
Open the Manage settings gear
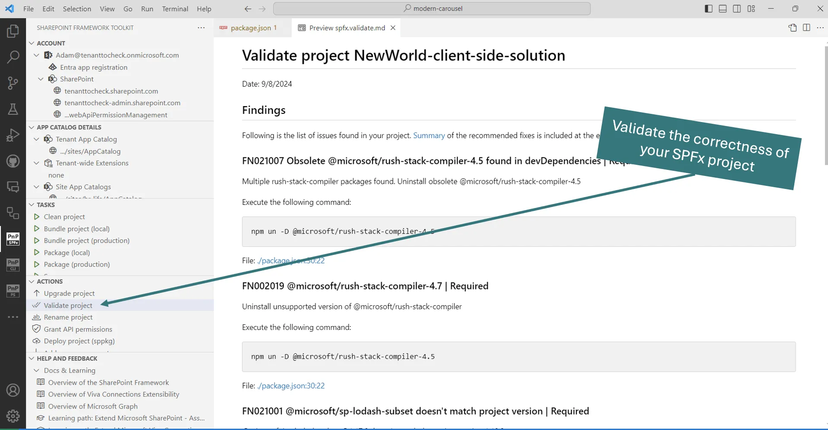(13, 415)
